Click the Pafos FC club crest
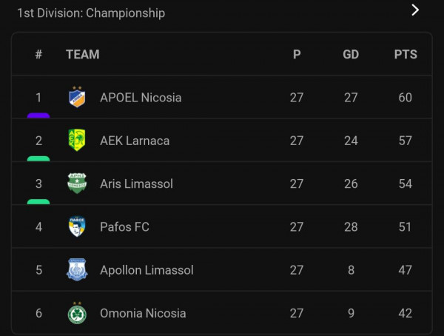Image resolution: width=444 pixels, height=336 pixels. (77, 226)
